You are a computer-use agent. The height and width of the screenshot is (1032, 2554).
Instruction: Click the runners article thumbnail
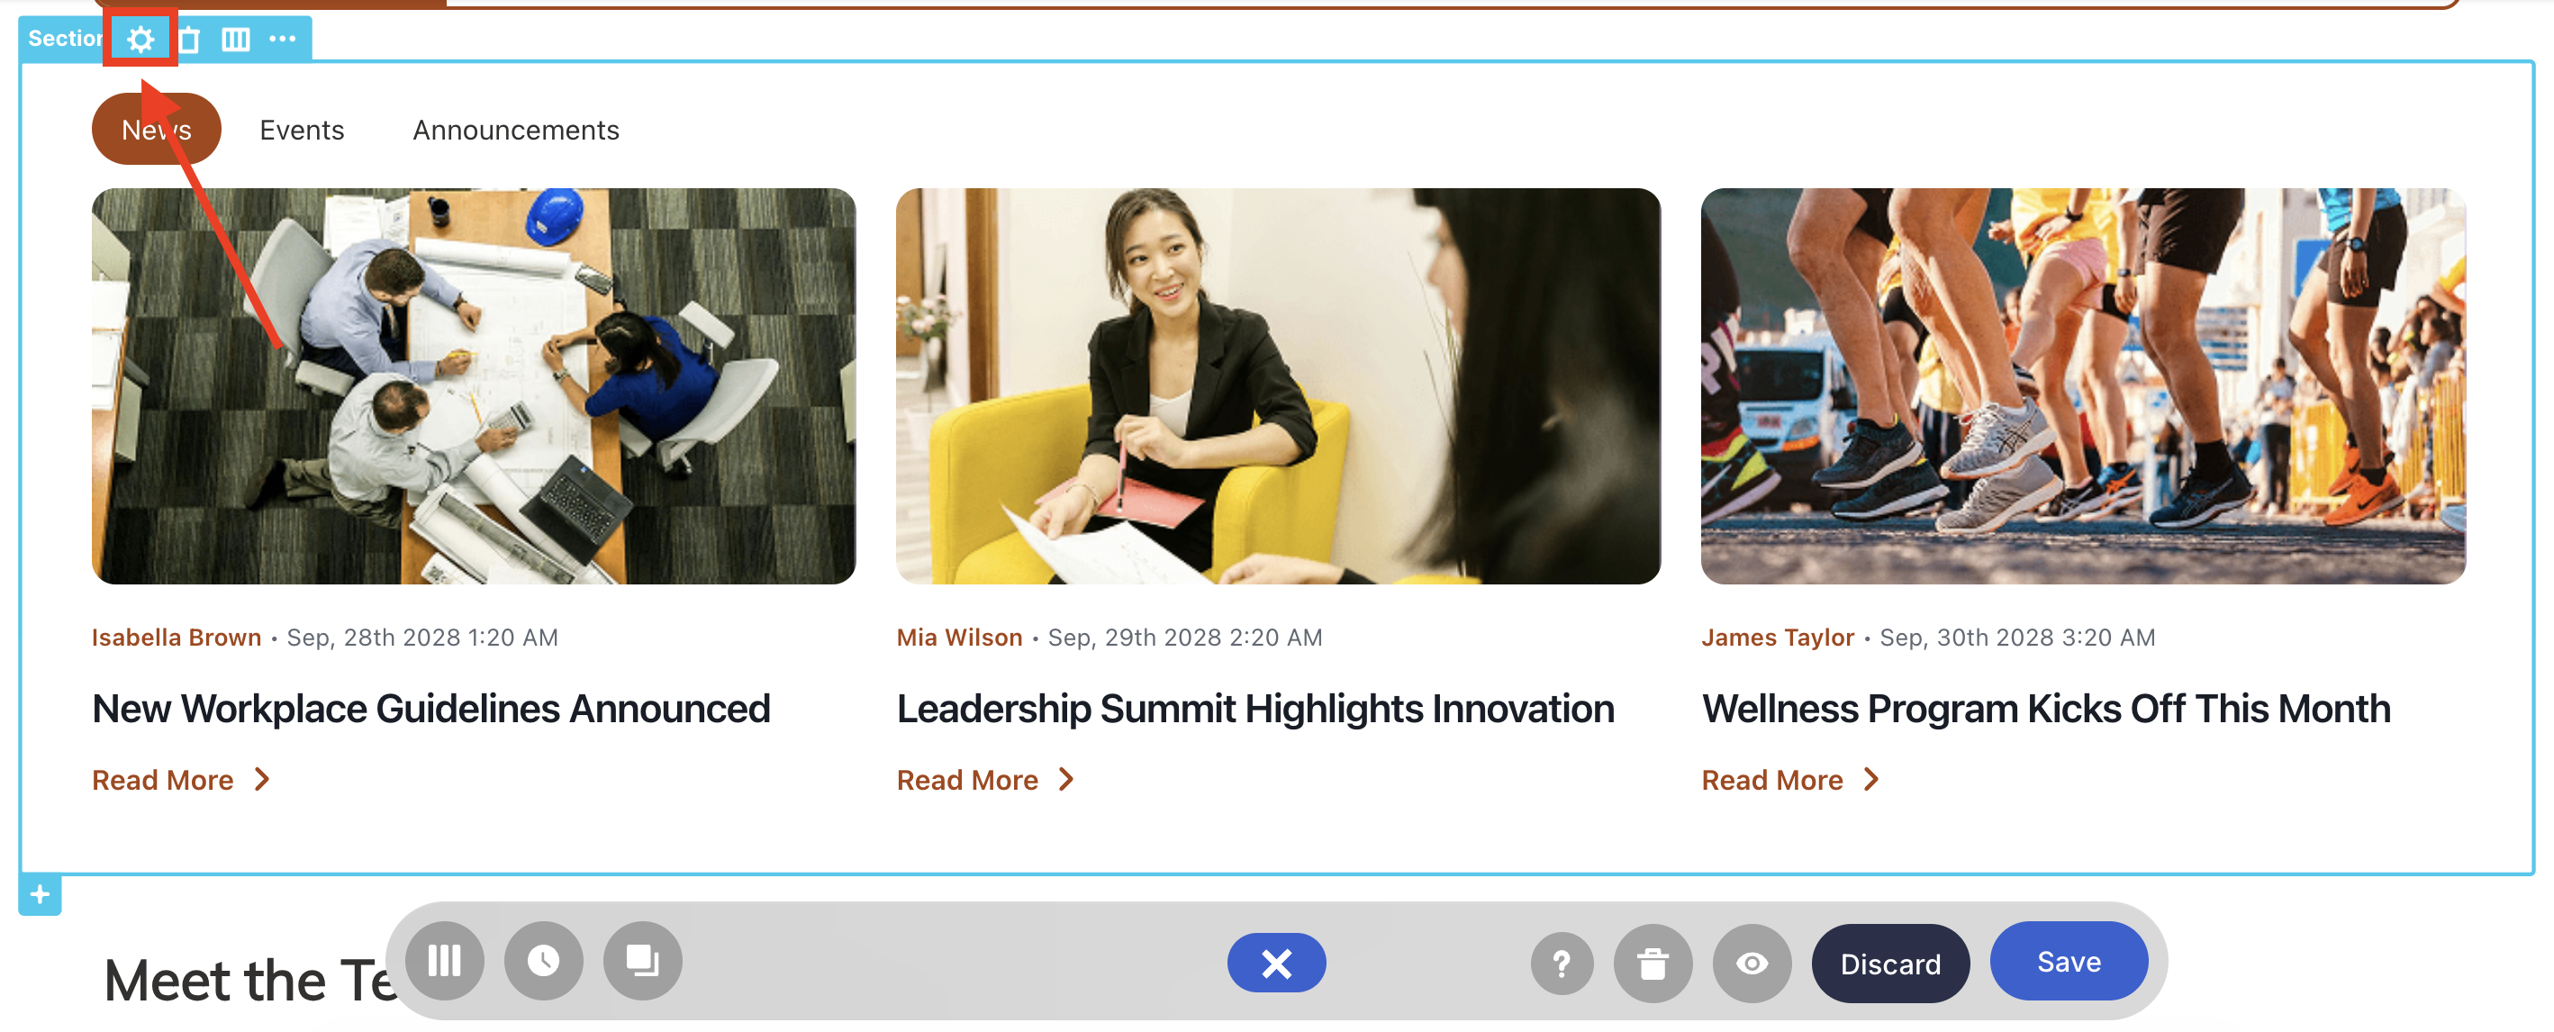[x=2082, y=385]
